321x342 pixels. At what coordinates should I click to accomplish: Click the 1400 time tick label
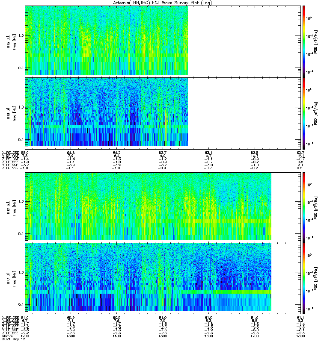pyautogui.click(x=116, y=336)
